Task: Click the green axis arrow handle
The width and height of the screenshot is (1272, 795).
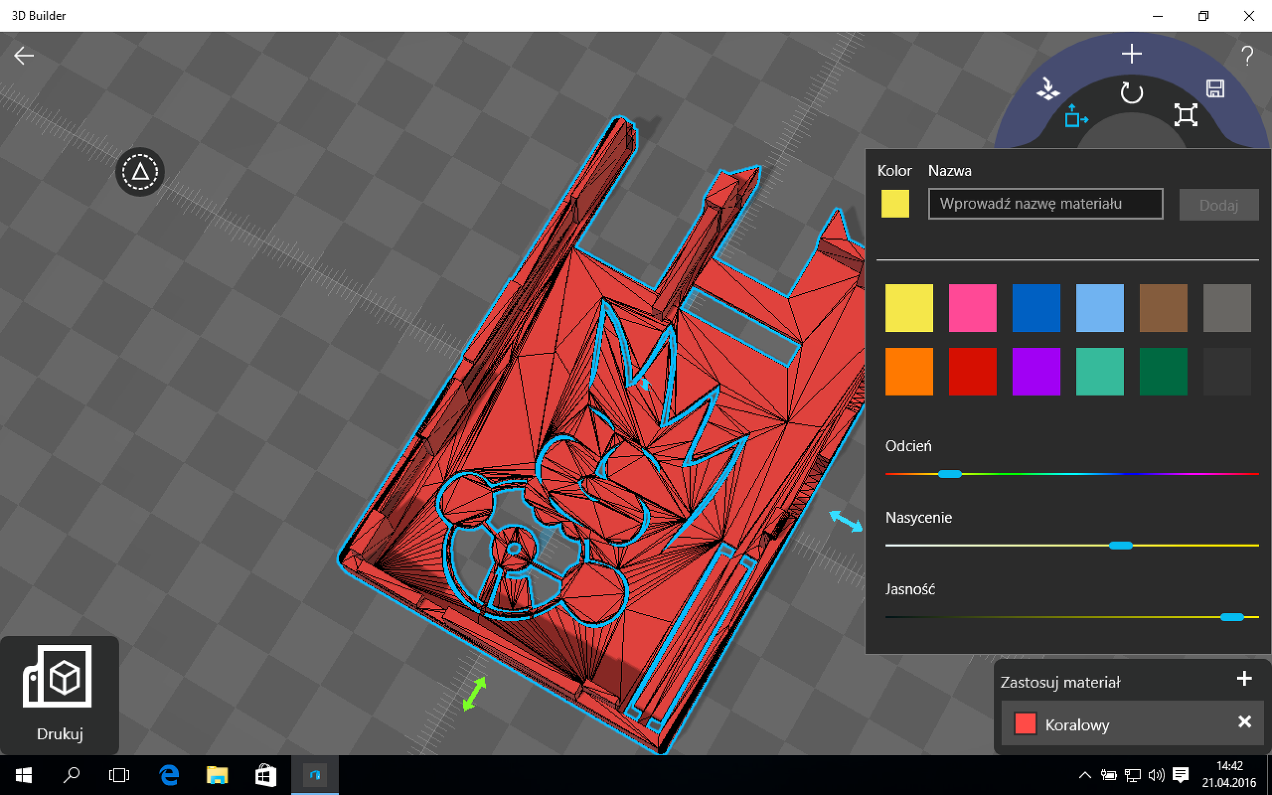Action: pyautogui.click(x=474, y=693)
